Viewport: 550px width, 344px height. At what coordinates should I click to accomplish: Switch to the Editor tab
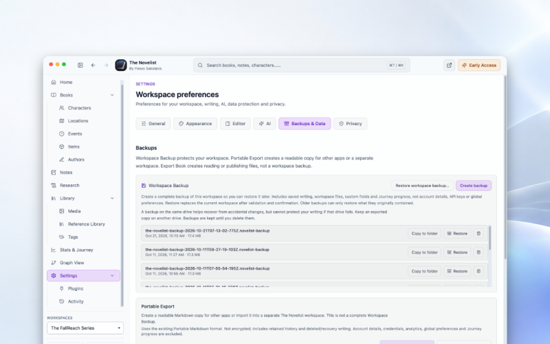(235, 124)
